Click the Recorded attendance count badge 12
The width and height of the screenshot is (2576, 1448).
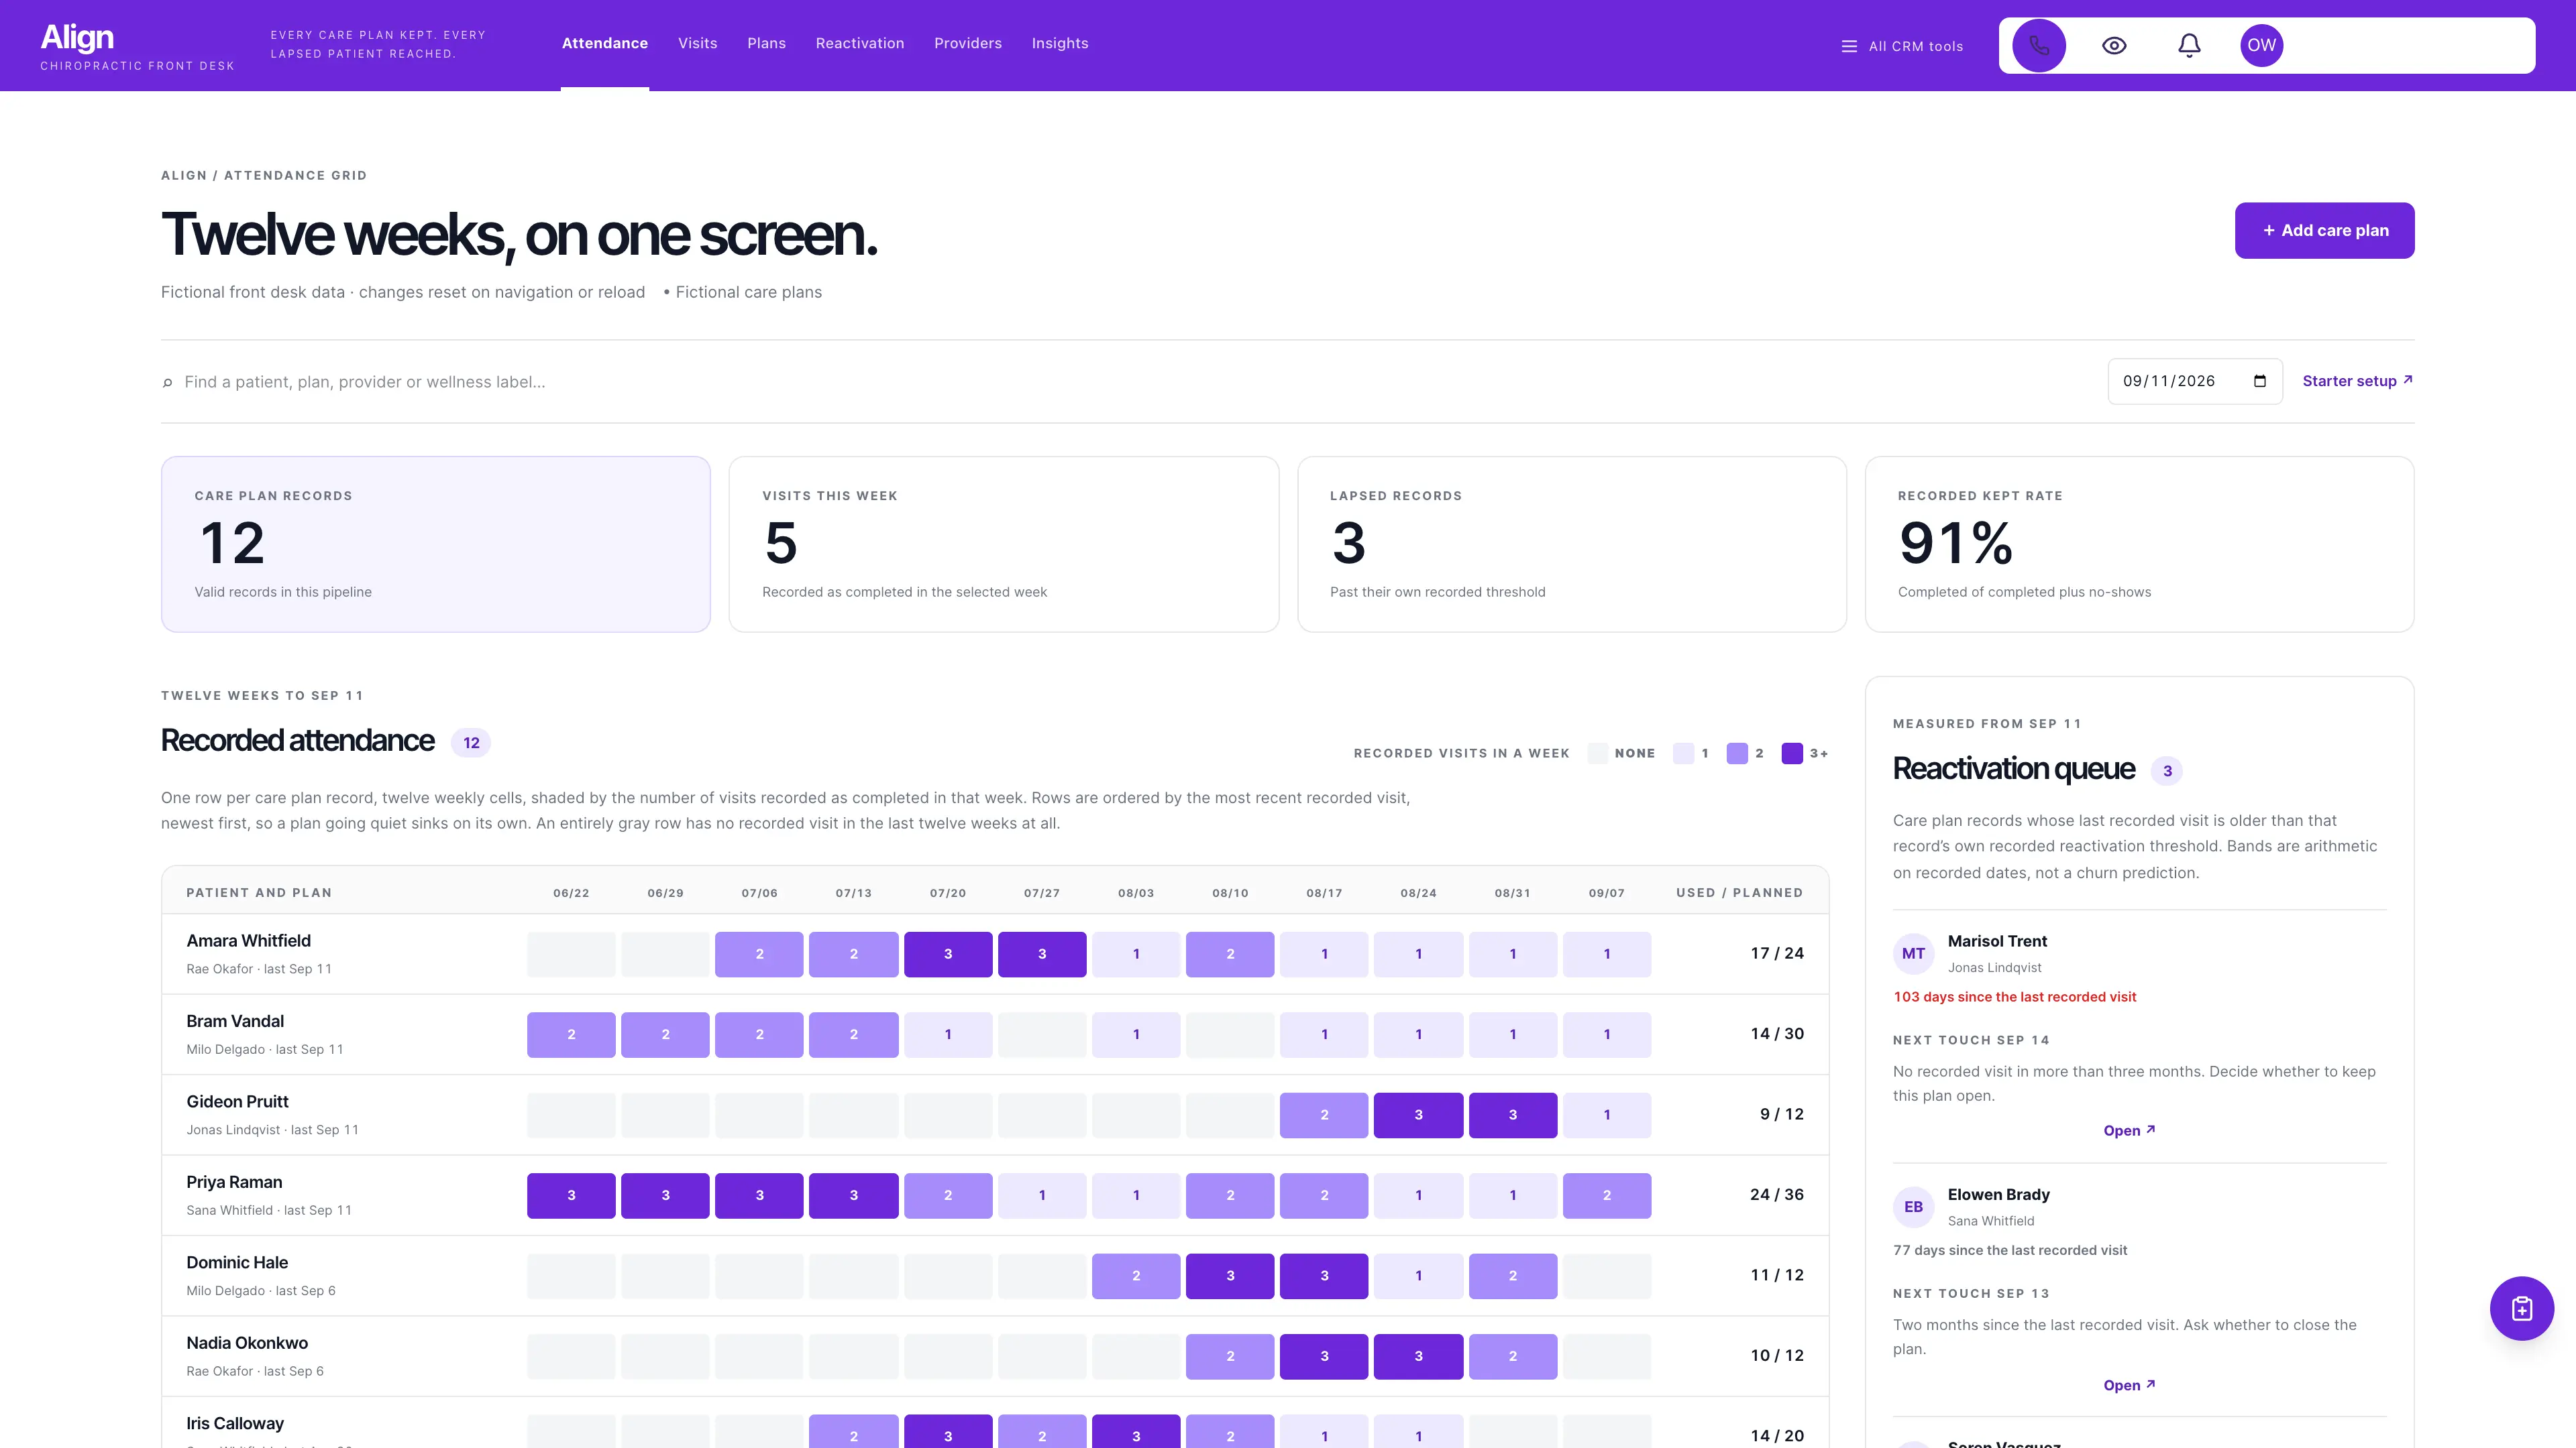[471, 743]
